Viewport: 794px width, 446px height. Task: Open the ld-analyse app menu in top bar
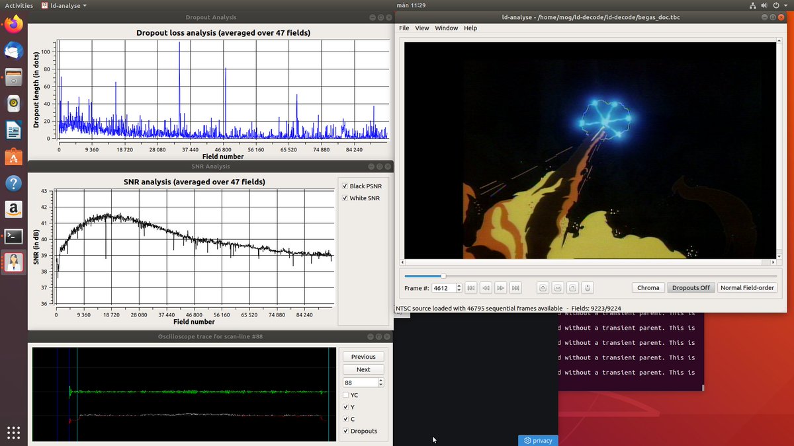pos(64,5)
